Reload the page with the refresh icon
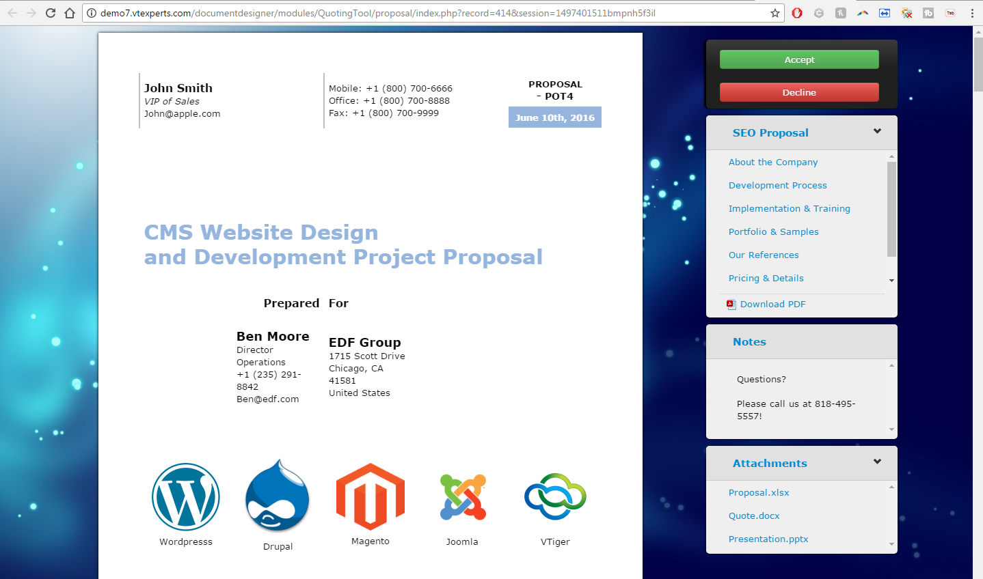The width and height of the screenshot is (983, 579). point(51,13)
